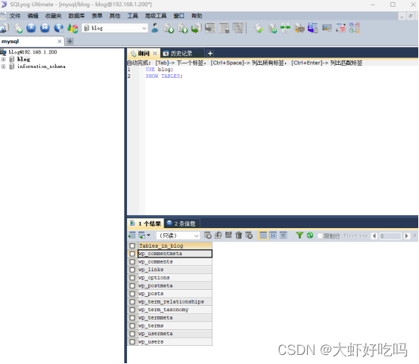Click the filter funnel icon in results

(x=300, y=236)
